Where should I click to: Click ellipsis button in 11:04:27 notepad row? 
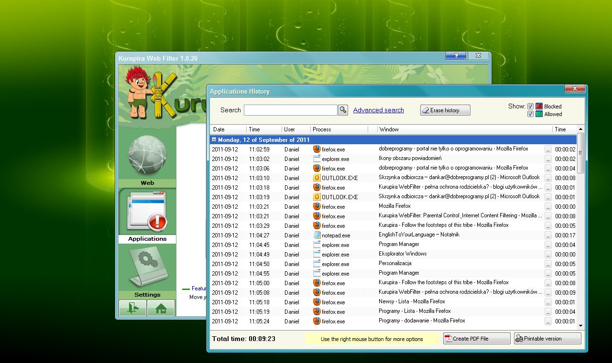click(548, 235)
